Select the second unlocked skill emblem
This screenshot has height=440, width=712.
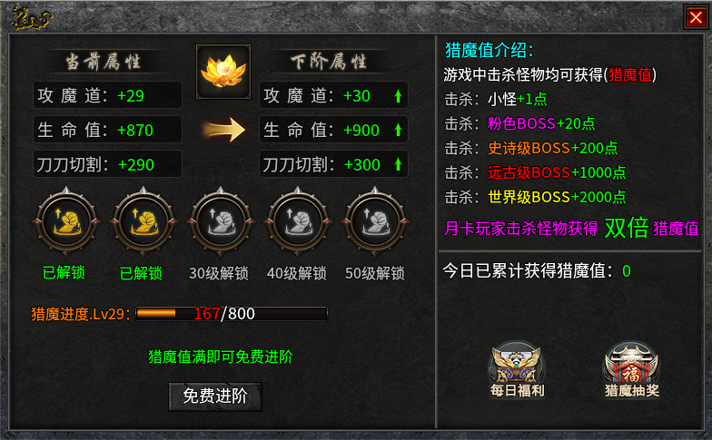[x=143, y=222]
